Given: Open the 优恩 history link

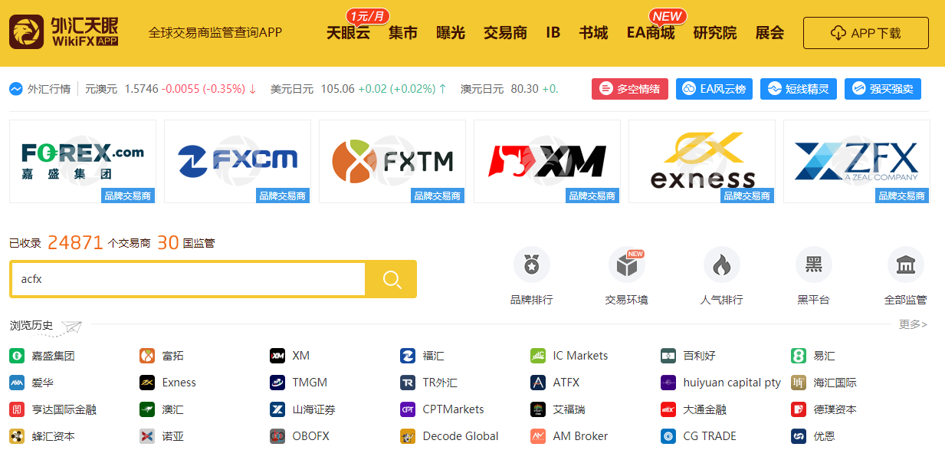Looking at the screenshot, I should coord(825,436).
